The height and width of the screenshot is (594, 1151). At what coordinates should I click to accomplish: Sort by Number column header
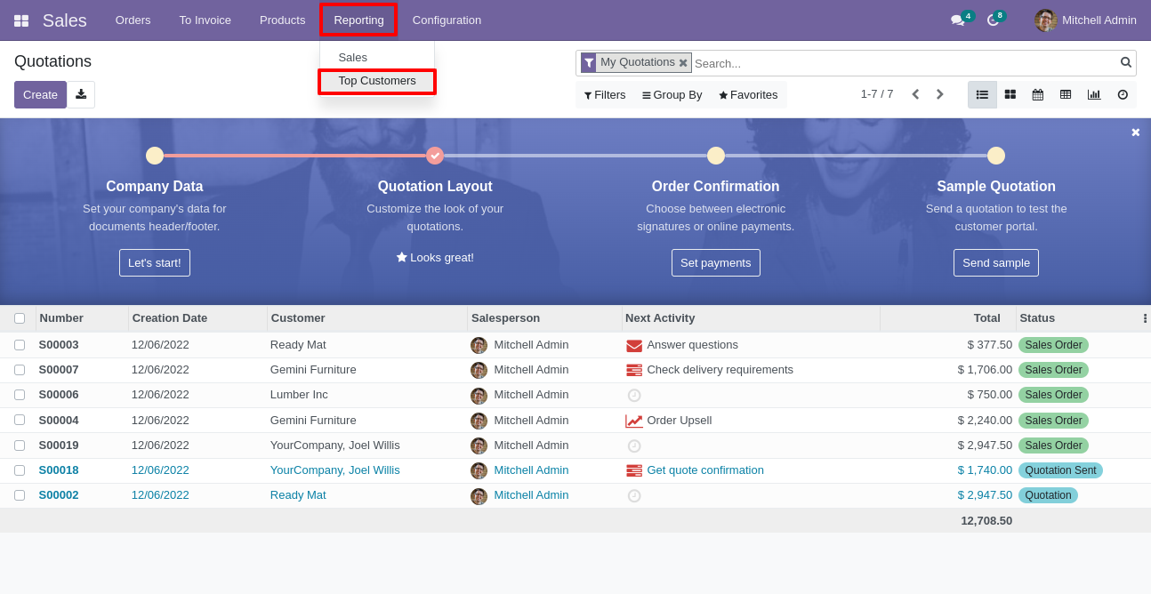(x=82, y=318)
